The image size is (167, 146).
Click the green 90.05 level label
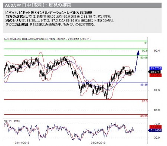(144, 58)
